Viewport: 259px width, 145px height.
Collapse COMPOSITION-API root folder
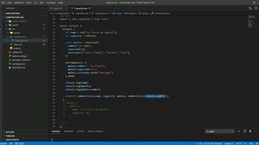pyautogui.click(x=15, y=17)
